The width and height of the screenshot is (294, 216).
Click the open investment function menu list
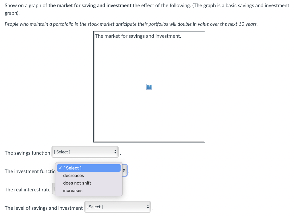pos(89,179)
